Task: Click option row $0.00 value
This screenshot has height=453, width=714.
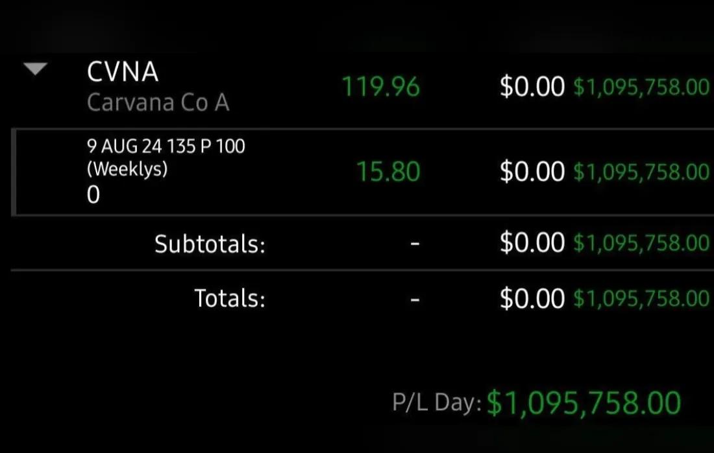Action: click(x=532, y=172)
